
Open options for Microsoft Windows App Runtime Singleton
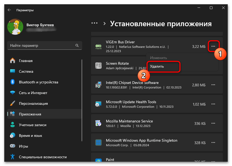pyautogui.click(x=213, y=142)
